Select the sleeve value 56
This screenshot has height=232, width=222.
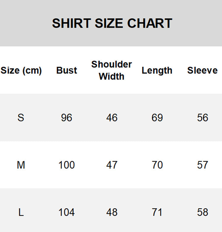point(202,118)
